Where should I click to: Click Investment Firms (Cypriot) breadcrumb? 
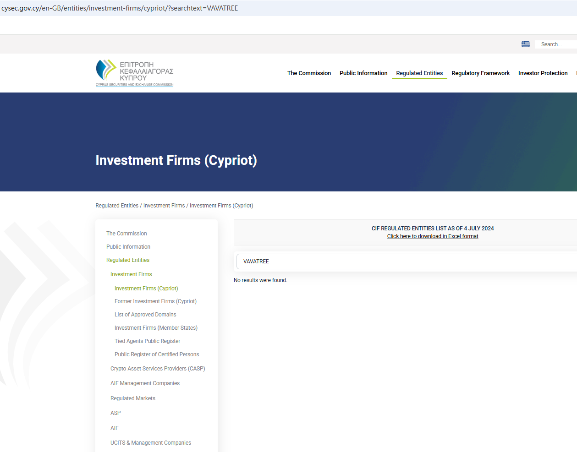[x=221, y=206]
